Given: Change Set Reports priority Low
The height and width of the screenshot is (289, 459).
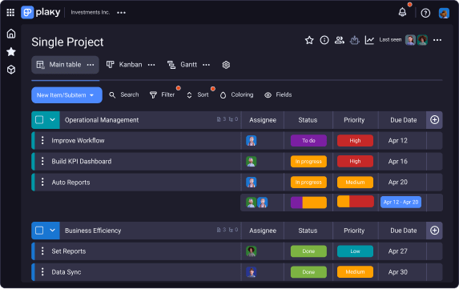Looking at the screenshot, I should click(x=355, y=251).
